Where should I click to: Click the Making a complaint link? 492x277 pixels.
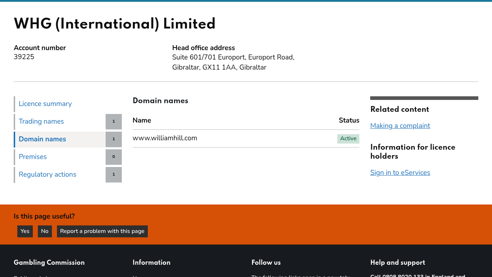400,126
